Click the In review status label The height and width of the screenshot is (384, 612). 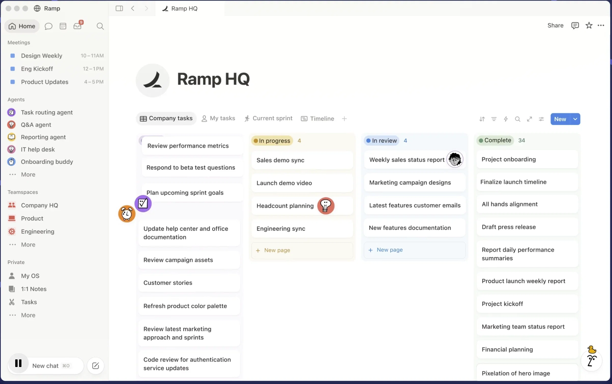point(382,141)
